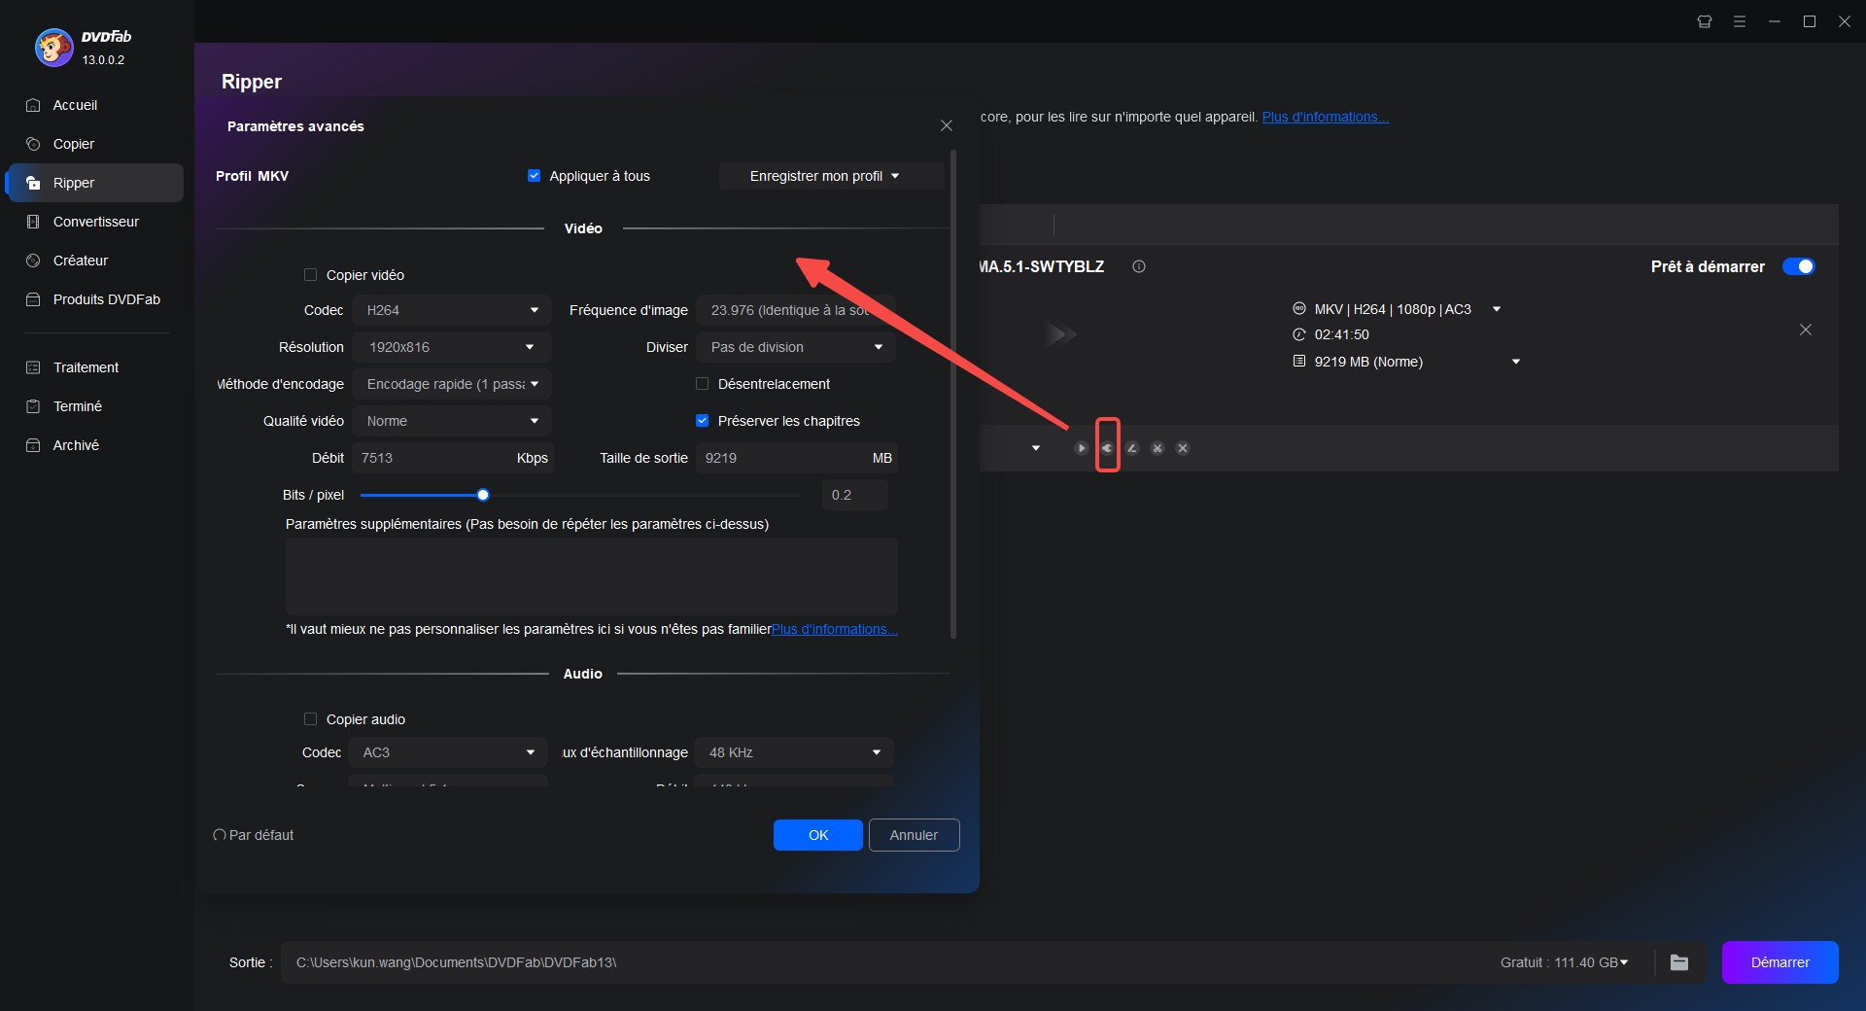Click advanced settings dialog scrollbar
The width and height of the screenshot is (1866, 1011).
click(953, 394)
